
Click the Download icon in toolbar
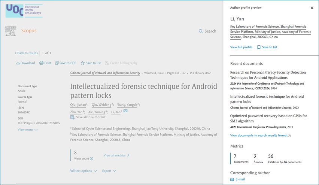point(18,63)
